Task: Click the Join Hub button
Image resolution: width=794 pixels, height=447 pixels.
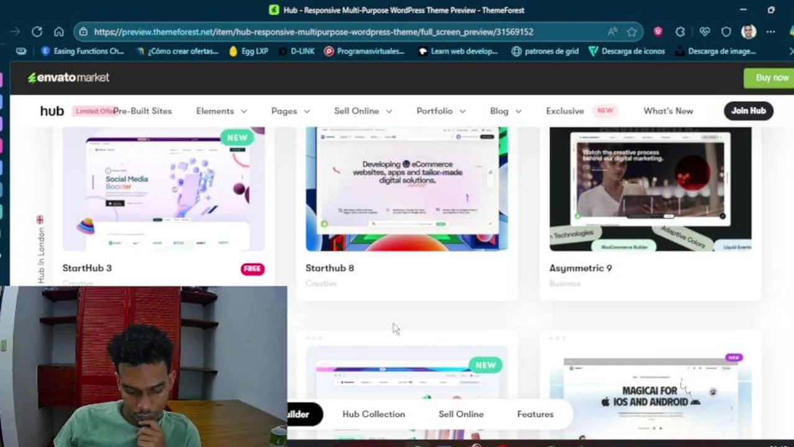Action: [x=748, y=111]
